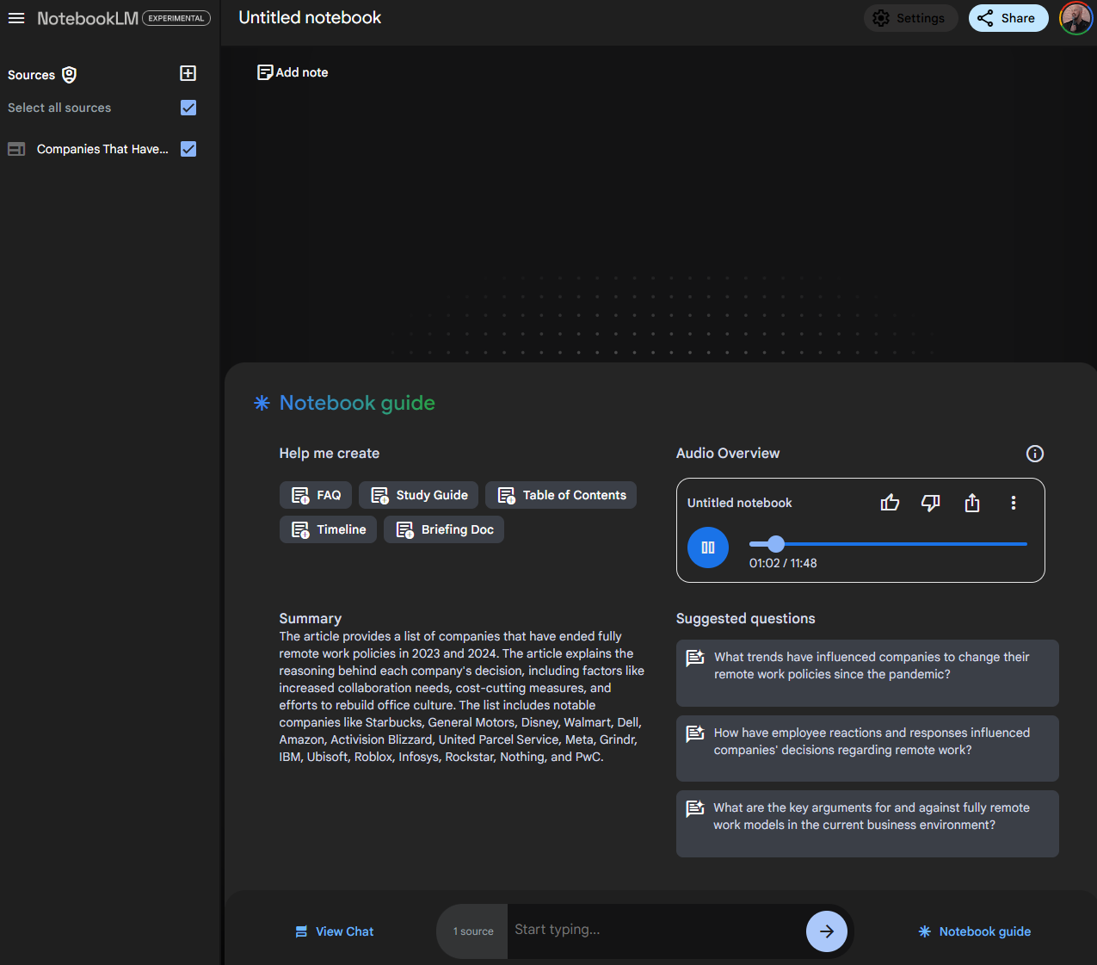The image size is (1097, 965).
Task: Like the Audio Overview with thumbs up
Action: pos(890,503)
